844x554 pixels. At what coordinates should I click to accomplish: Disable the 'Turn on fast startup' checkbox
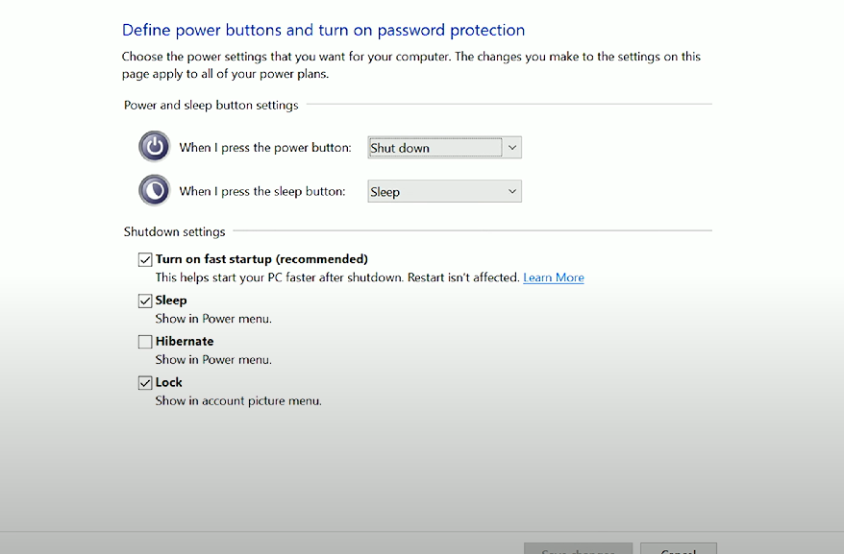145,260
